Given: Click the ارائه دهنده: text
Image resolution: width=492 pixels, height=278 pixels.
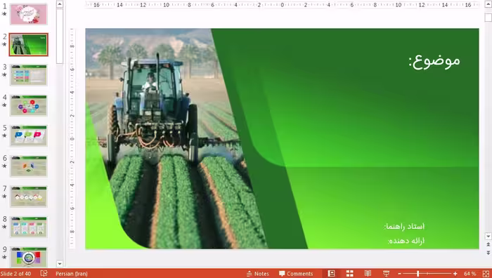Looking at the screenshot, I should (x=406, y=241).
